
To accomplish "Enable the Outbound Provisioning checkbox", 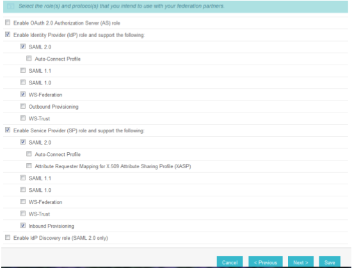I will pos(23,106).
